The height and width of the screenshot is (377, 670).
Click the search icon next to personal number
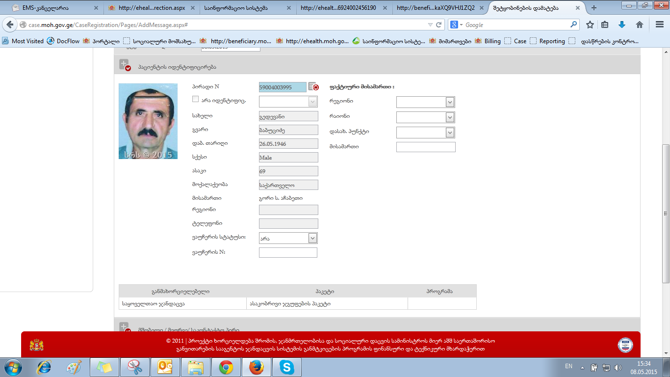tap(313, 87)
